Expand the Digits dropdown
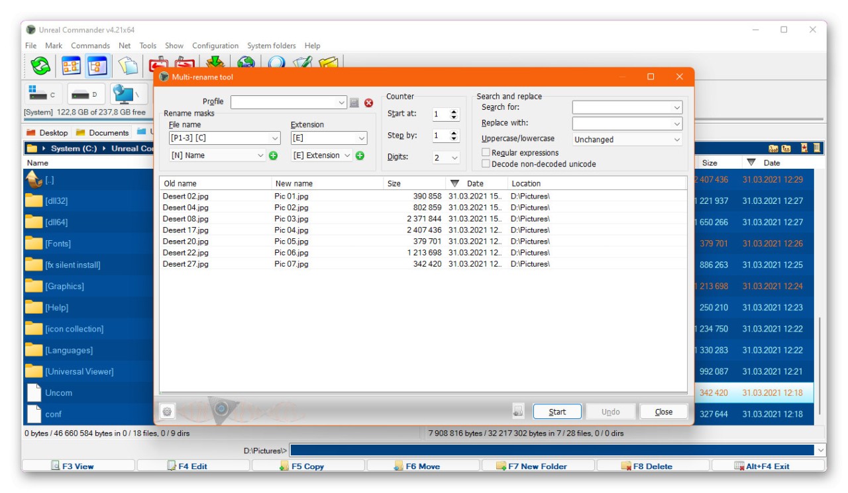This screenshot has width=848, height=493. [x=447, y=157]
